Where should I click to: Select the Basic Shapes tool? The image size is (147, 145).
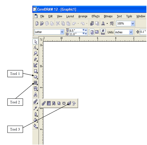coord(36,89)
